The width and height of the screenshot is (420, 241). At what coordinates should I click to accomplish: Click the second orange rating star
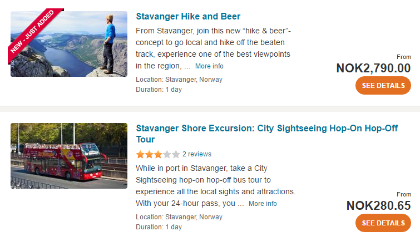pos(149,154)
